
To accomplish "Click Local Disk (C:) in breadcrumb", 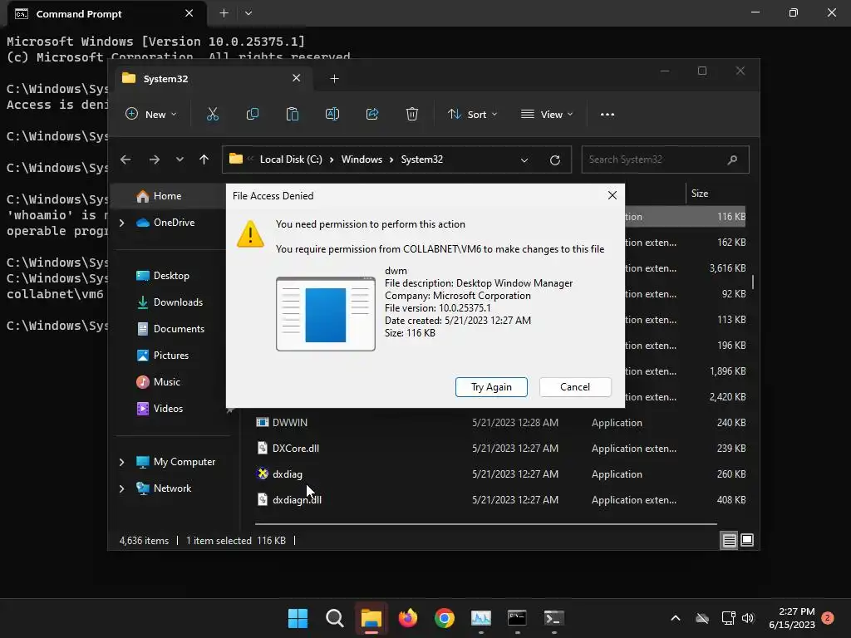I will (291, 159).
